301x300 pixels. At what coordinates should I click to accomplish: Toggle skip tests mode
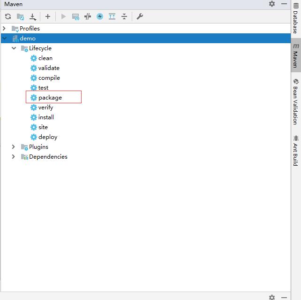click(x=100, y=16)
